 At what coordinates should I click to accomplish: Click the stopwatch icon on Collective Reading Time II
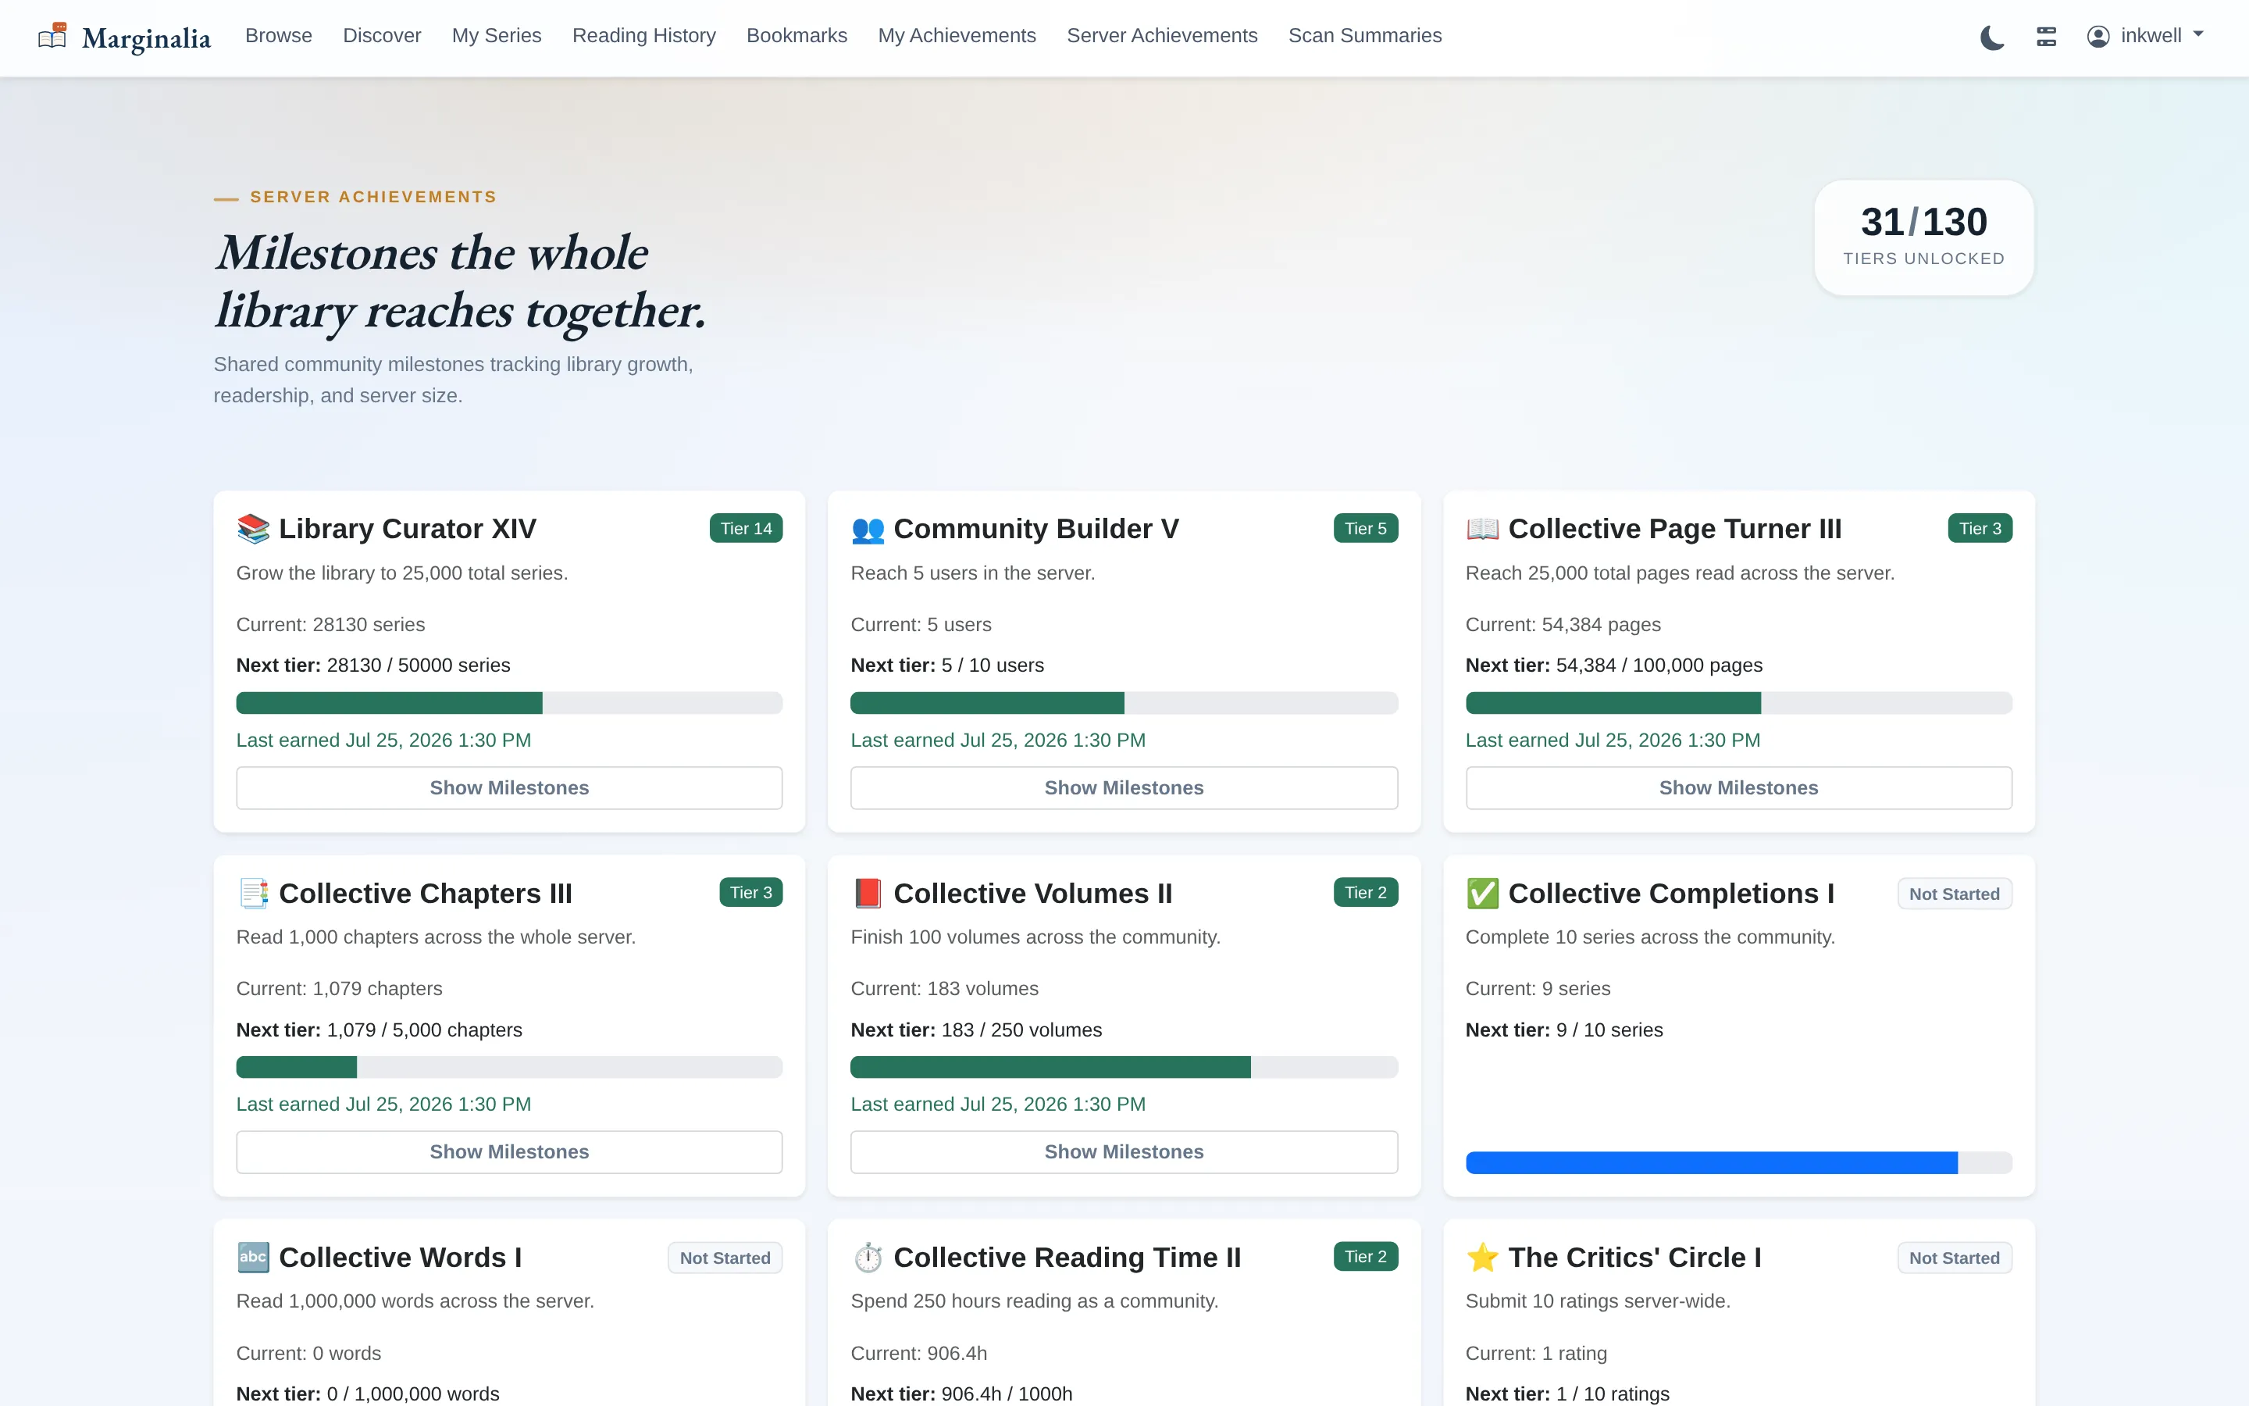[x=867, y=1258]
